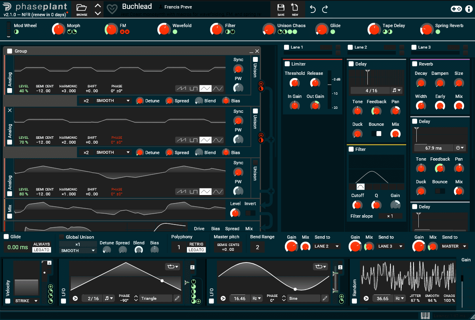
Task: Click the Morph macro knob
Action: point(59,30)
